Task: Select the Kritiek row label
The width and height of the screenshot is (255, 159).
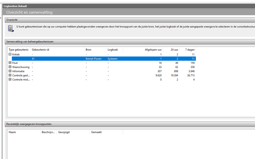Action: (16, 54)
